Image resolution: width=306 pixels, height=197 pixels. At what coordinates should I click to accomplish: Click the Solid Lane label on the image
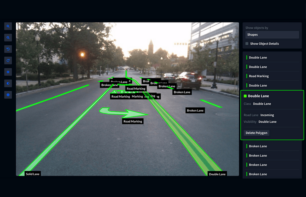pos(33,174)
